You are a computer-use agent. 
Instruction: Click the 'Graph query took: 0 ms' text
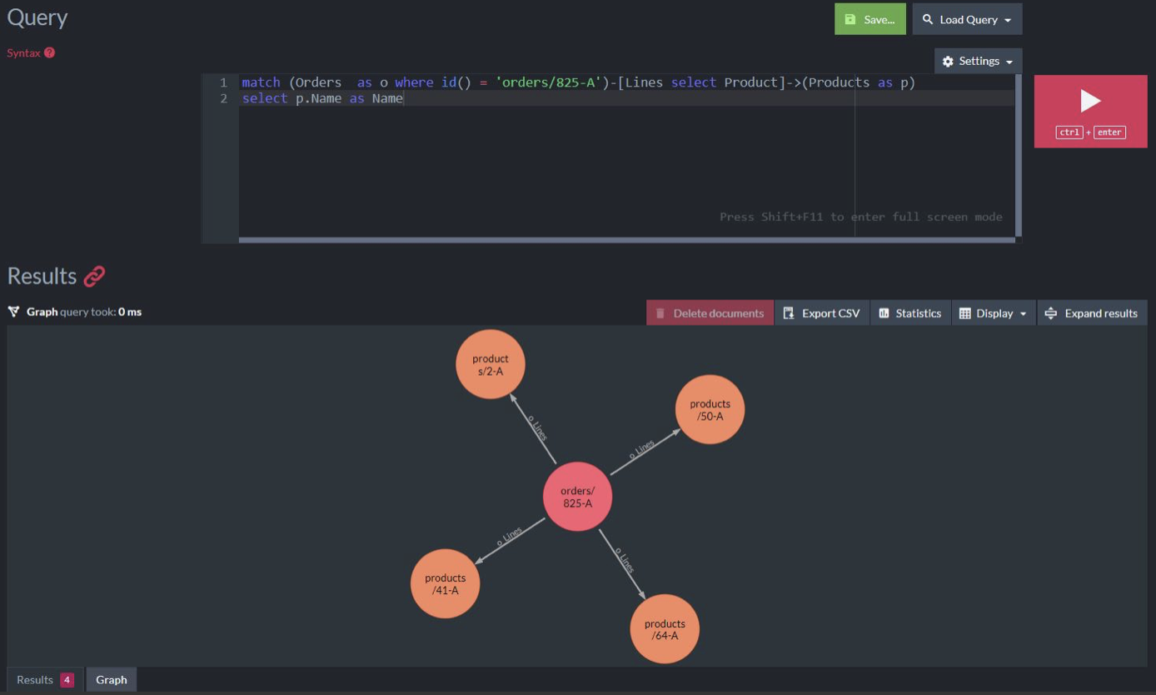(84, 312)
